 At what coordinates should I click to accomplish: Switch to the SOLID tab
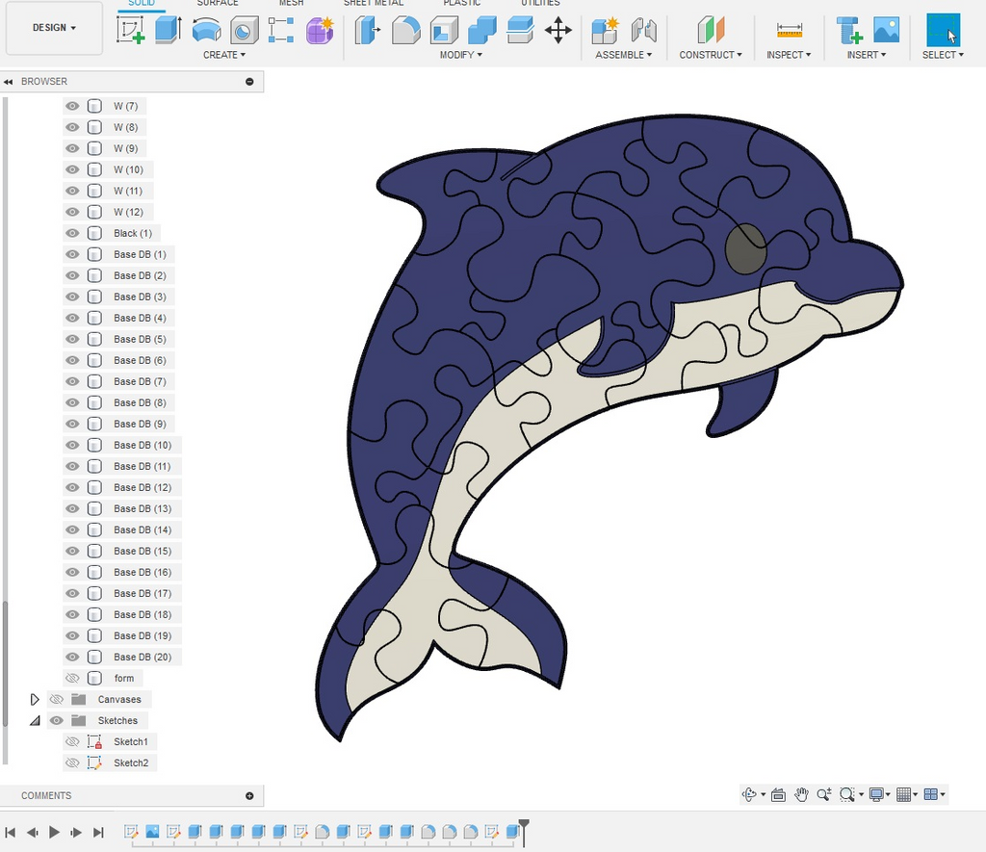pyautogui.click(x=142, y=3)
